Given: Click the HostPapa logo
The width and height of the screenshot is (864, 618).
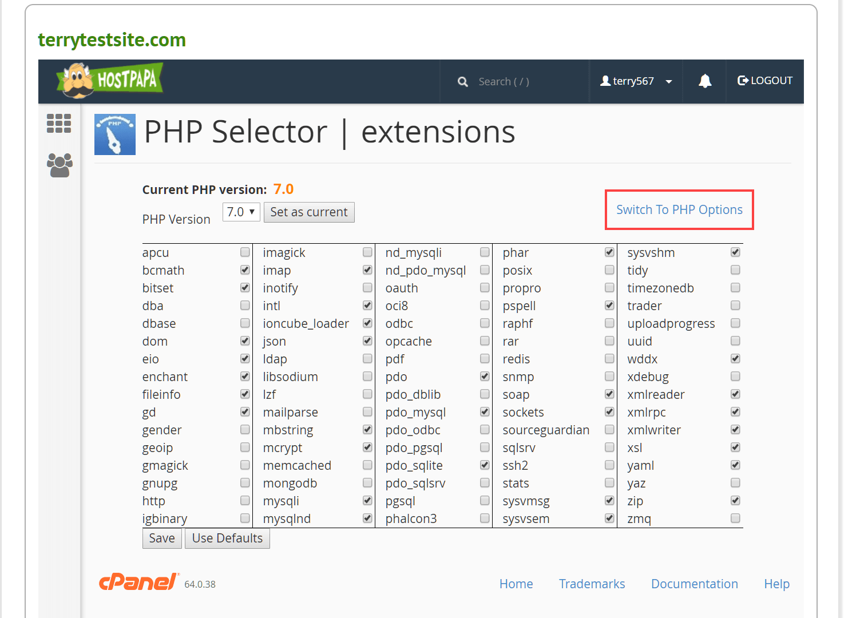Looking at the screenshot, I should [x=110, y=80].
